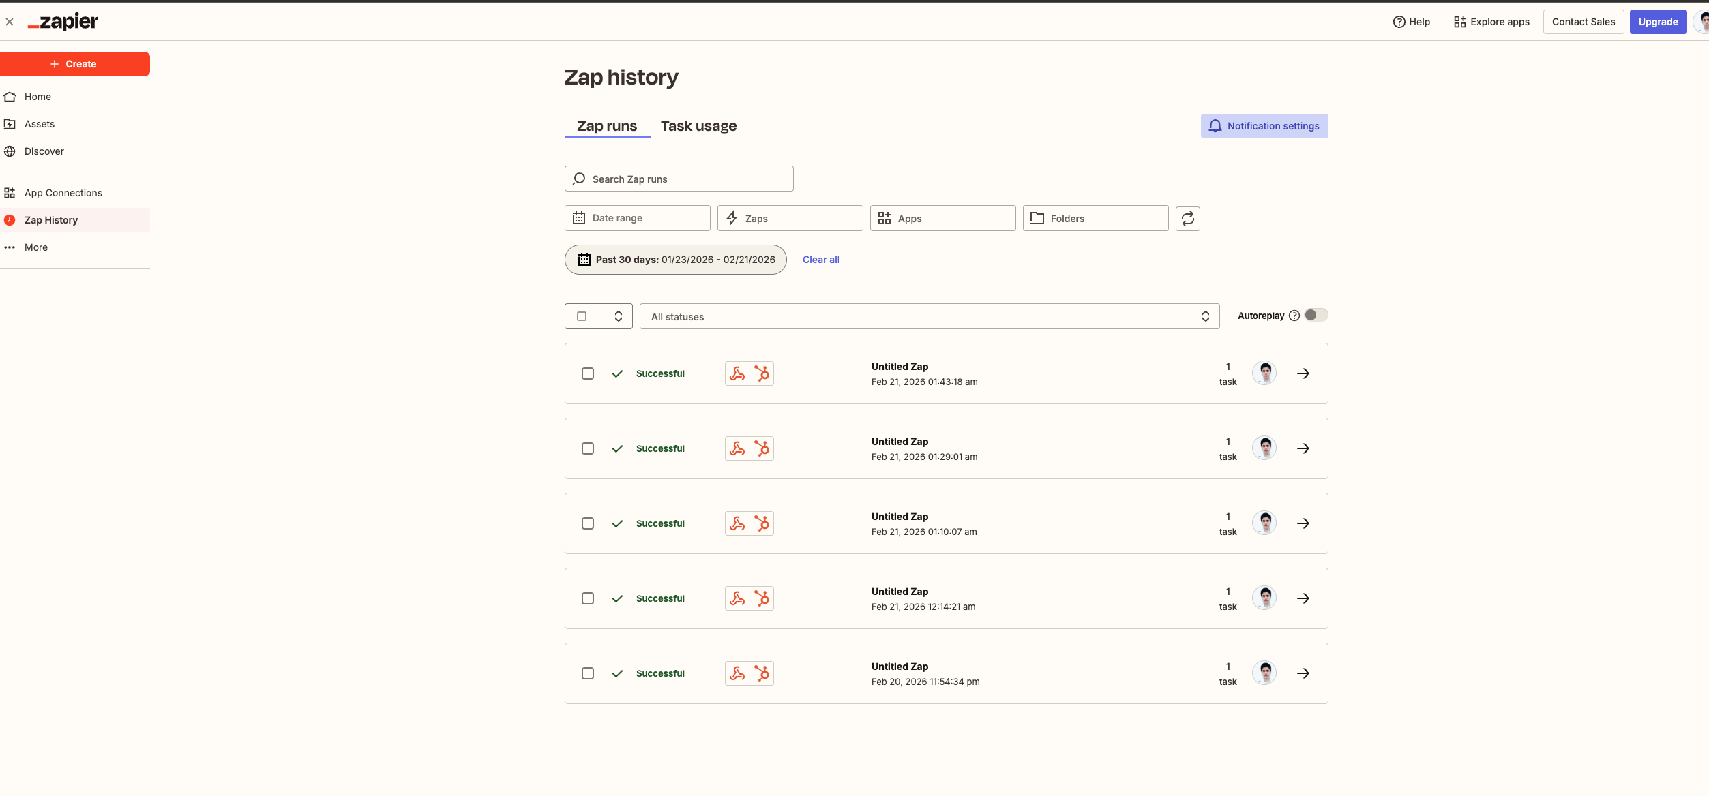Click the Search Zap runs input field
Viewport: 1709px width, 796px height.
click(678, 179)
